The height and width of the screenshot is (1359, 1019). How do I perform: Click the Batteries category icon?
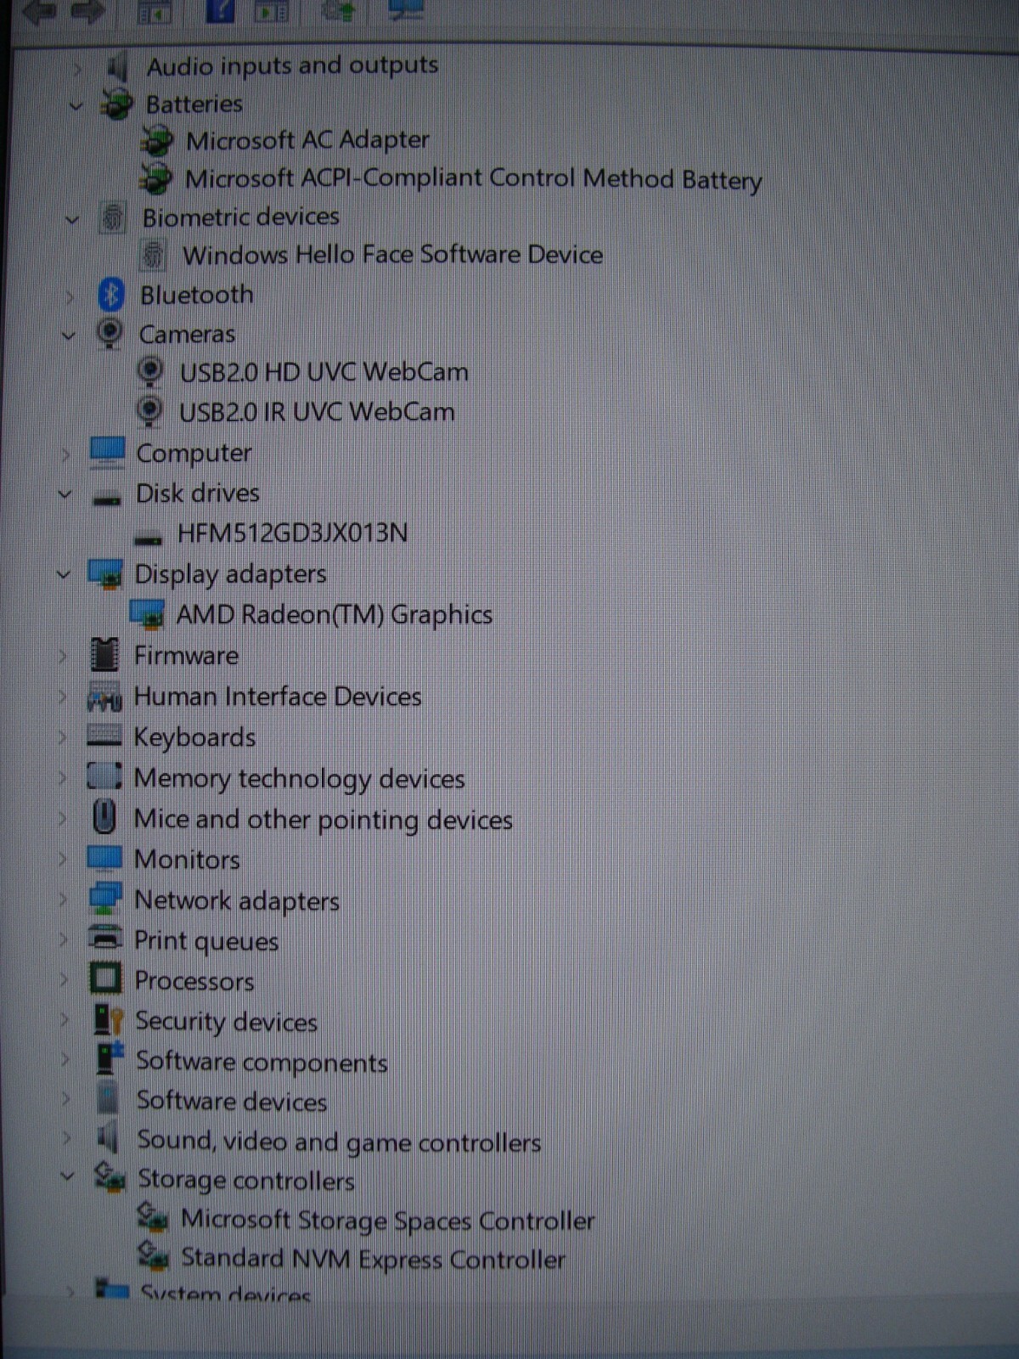[116, 104]
